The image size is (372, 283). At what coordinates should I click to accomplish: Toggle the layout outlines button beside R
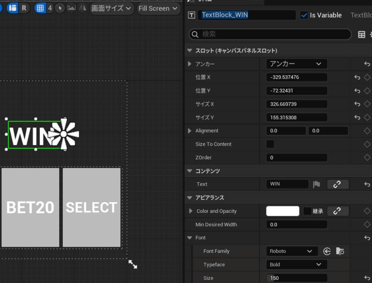(x=13, y=8)
